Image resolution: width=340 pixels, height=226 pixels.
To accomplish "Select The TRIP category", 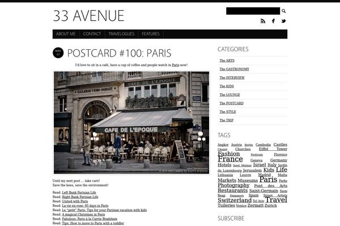I will click(x=226, y=120).
